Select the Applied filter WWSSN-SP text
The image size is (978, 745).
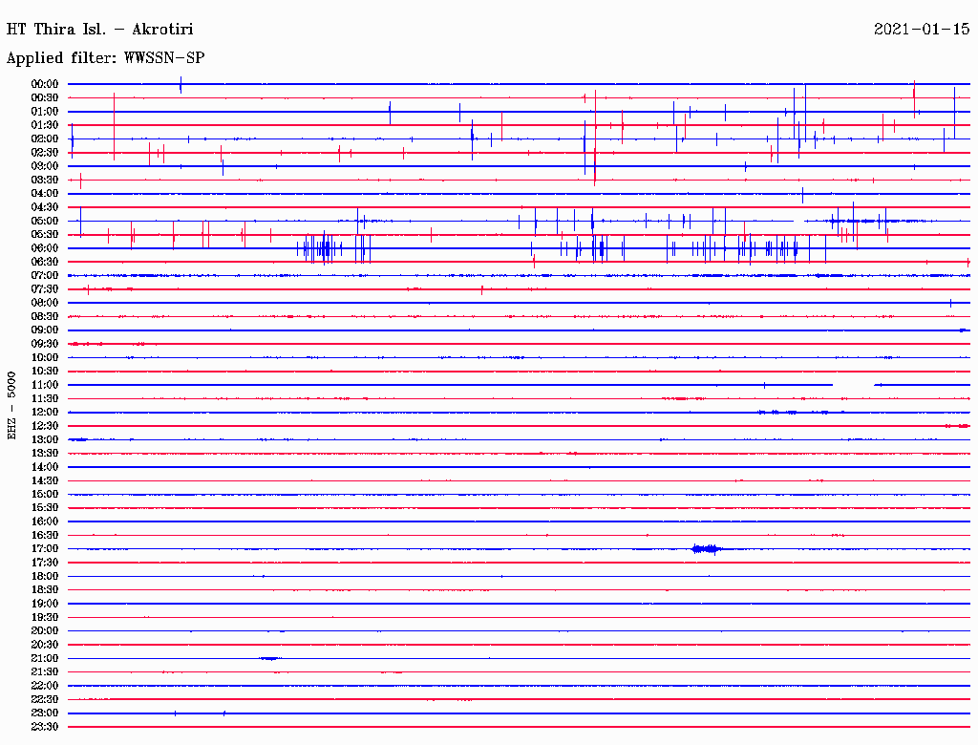(x=105, y=58)
